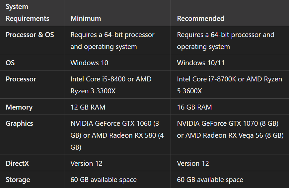Click the Intel Core i5-8400 minimum processor cell
289x188 pixels.
click(110, 85)
